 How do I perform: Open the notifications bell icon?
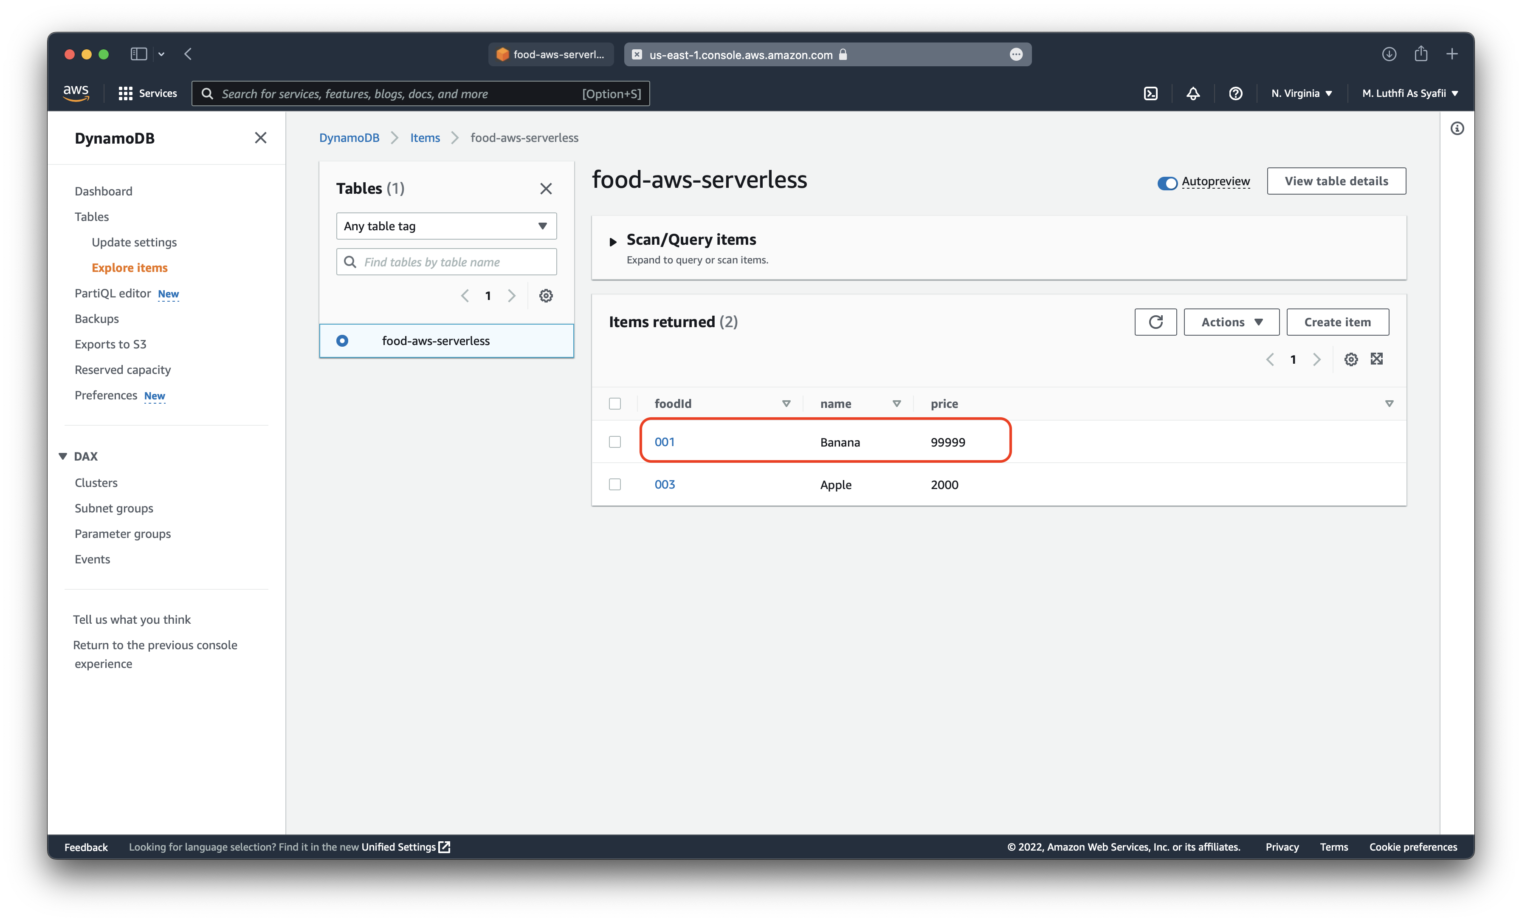point(1193,93)
